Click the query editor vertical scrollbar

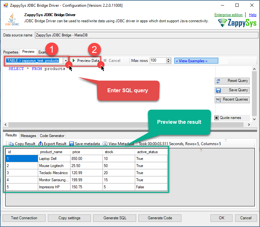255,94
